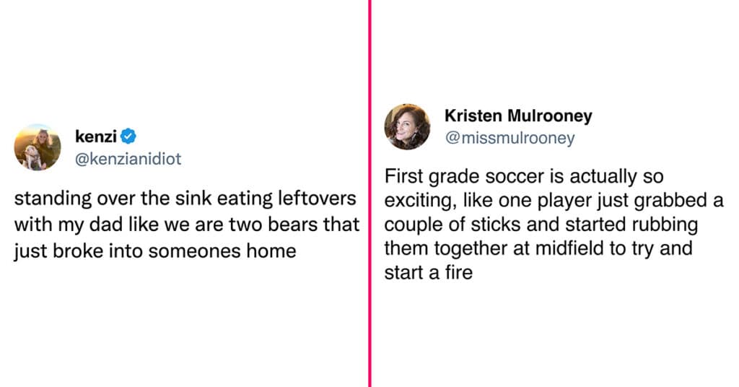
Task: Click the last line 'start a fire'
Action: 429,272
